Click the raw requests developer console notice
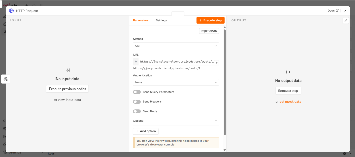This screenshot has height=157, width=355. pyautogui.click(x=176, y=142)
